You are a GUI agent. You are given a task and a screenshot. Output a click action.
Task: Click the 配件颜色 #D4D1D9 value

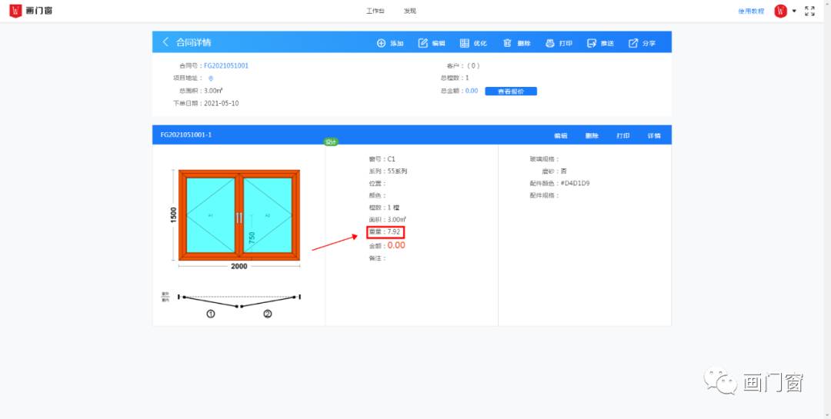[575, 183]
